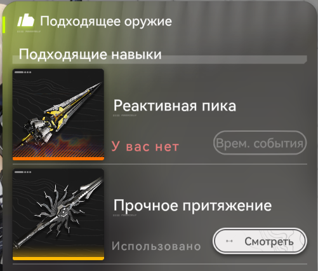Viewport: 318px width, 271px height.
Task: Click the dots indicator on Реактивная пика card
Action: point(23,73)
